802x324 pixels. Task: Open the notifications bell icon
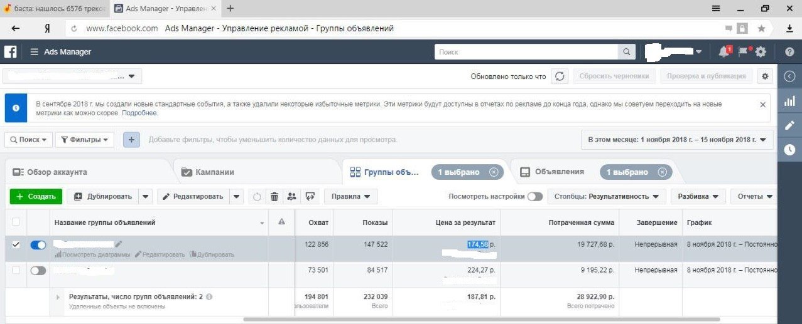[724, 52]
